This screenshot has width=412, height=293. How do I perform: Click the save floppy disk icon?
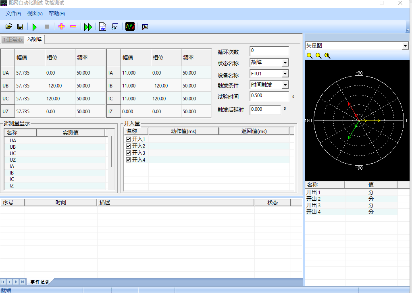point(20,27)
